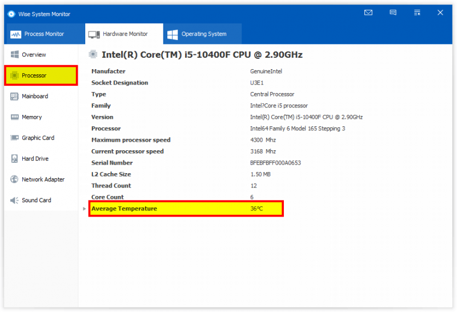Screen dimensions: 457x312
Task: Open the feedback chat icon
Action: pos(392,13)
